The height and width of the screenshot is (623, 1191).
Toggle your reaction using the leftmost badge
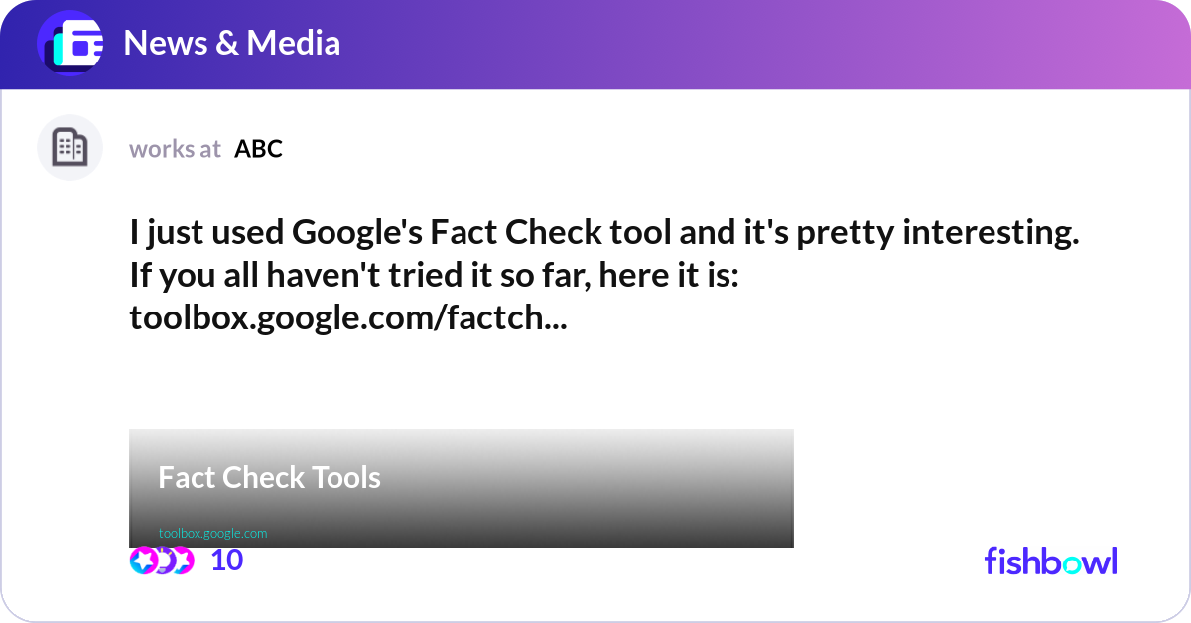tap(142, 560)
